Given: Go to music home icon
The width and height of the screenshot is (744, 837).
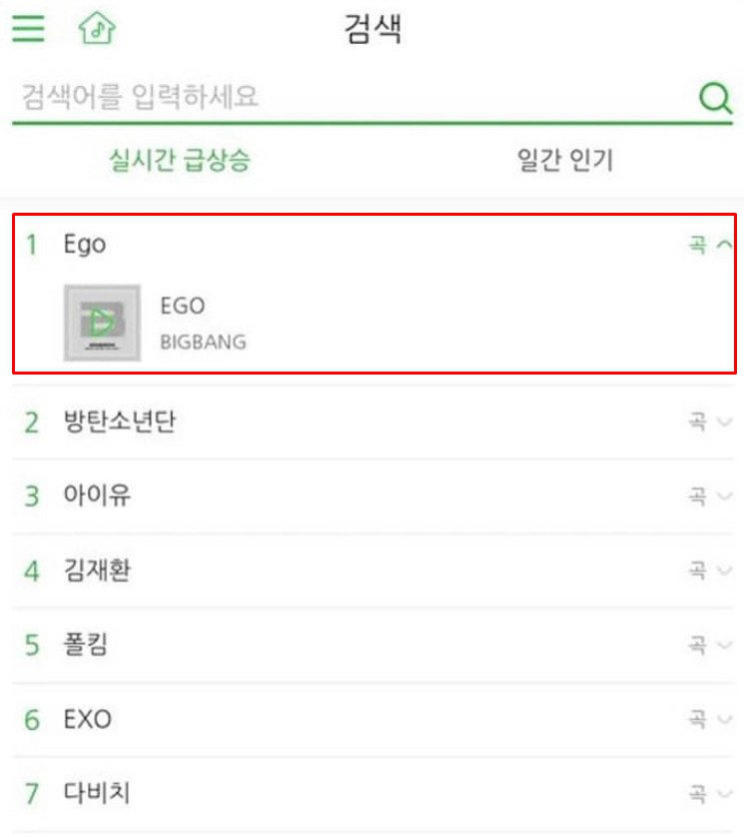Looking at the screenshot, I should [97, 28].
